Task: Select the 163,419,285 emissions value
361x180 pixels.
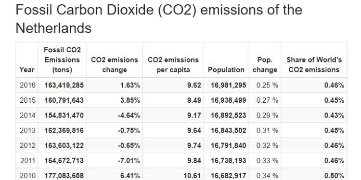Action: coord(64,85)
